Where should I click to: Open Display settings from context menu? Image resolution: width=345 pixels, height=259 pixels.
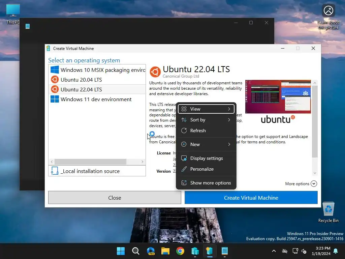[206, 159]
